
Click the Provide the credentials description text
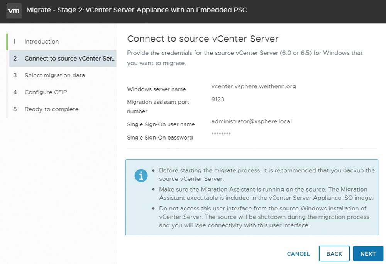tap(245, 58)
